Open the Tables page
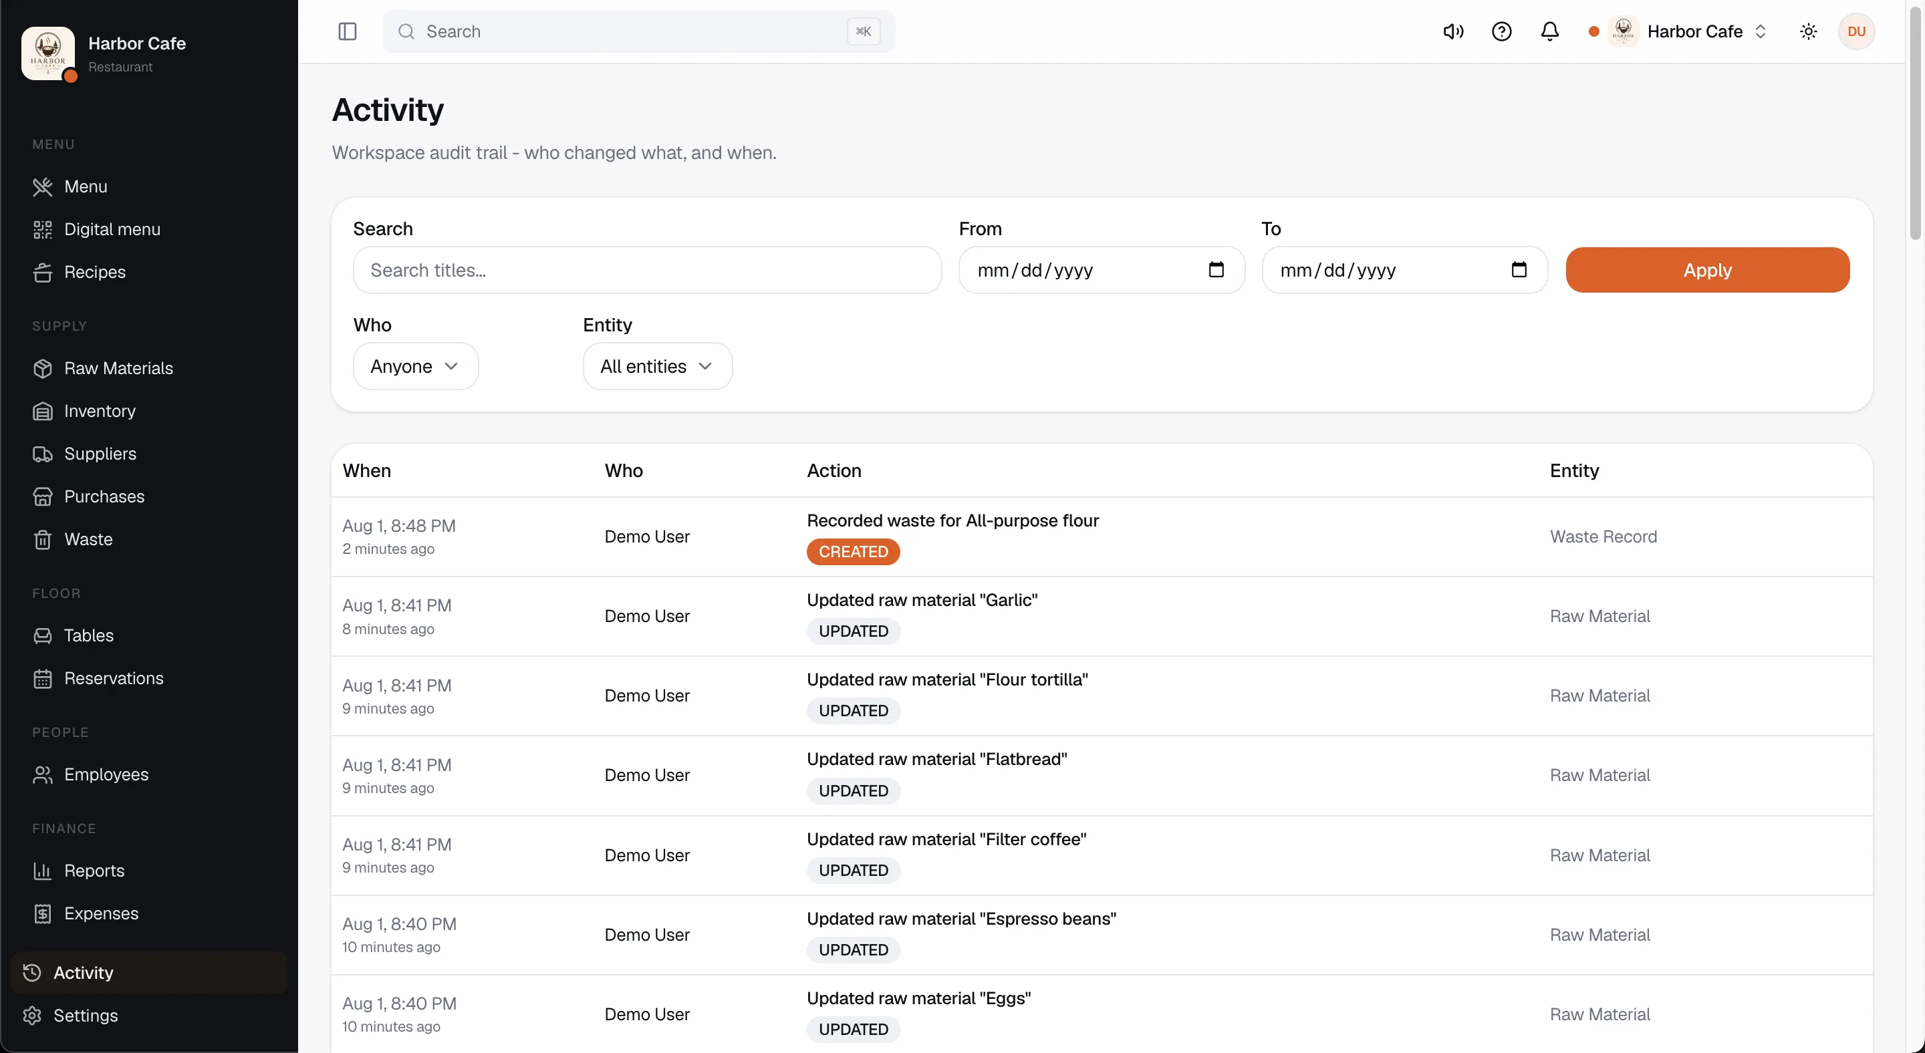Screen dimensions: 1925x1053 pos(150,635)
